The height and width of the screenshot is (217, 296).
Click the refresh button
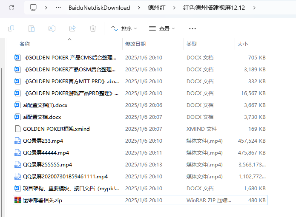click(x=11, y=8)
